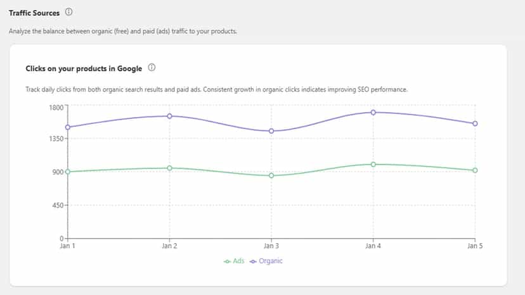Click info icon beside Clicks on your products in Google
Screen dimensions: 525x295
(x=152, y=68)
